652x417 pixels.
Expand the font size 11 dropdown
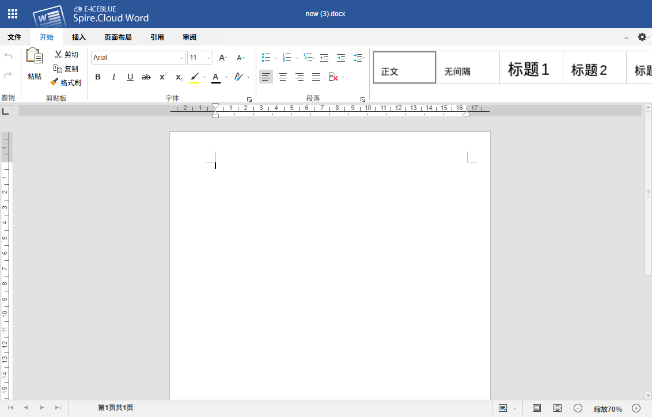coord(209,58)
